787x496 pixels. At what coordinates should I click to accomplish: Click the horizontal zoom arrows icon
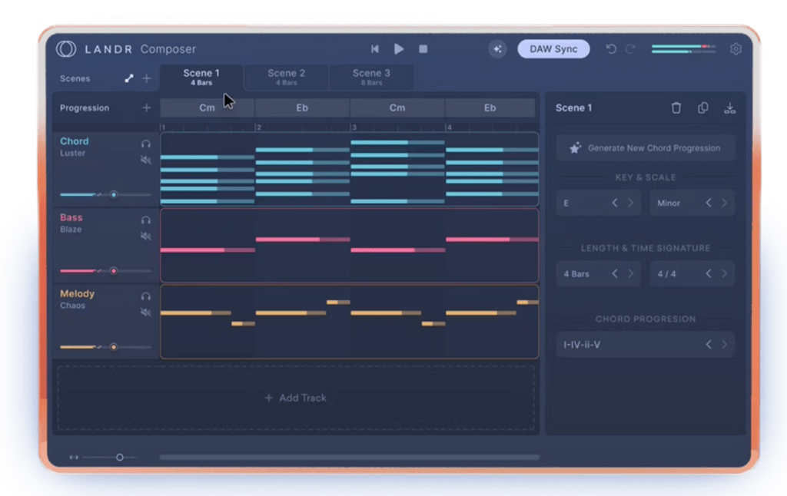[74, 458]
